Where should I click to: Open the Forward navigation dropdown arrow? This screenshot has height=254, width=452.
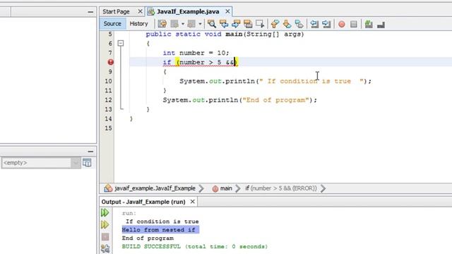pyautogui.click(x=200, y=24)
